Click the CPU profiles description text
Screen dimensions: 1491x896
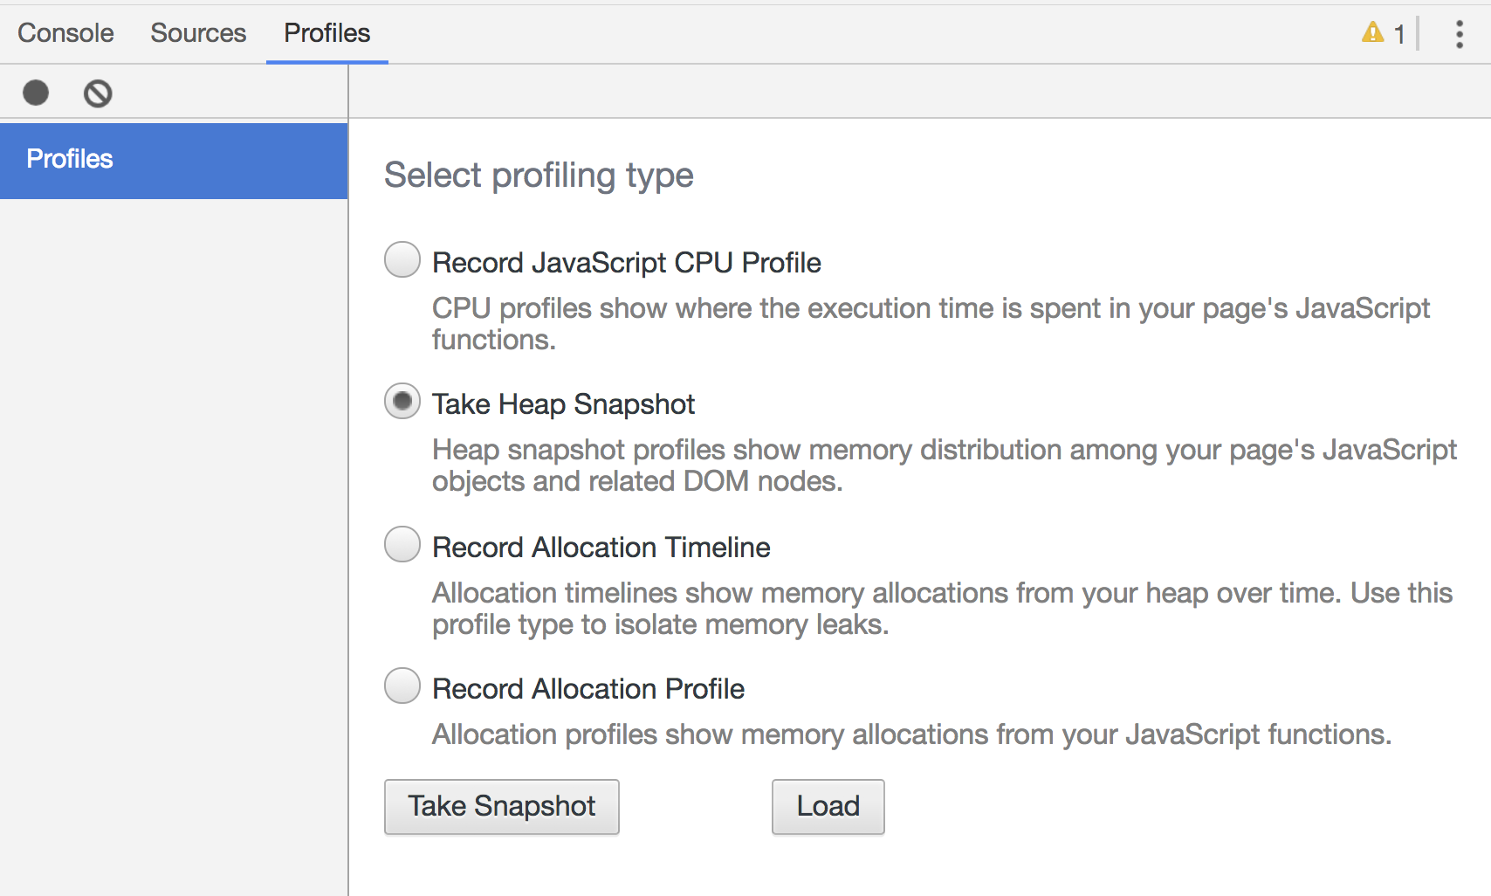click(930, 323)
